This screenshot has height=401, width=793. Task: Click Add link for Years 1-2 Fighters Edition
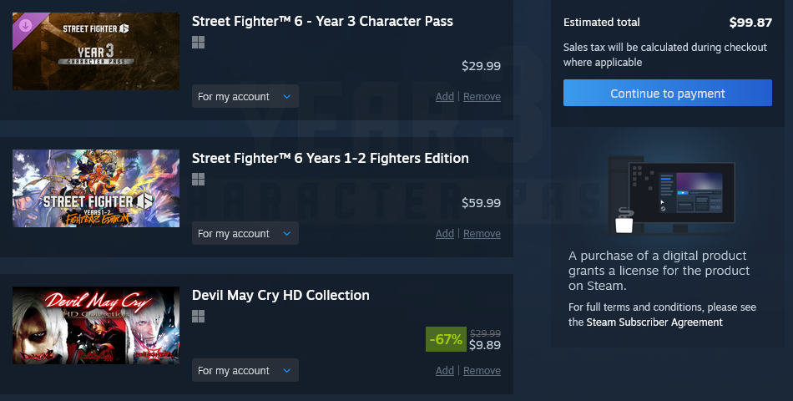pyautogui.click(x=444, y=234)
